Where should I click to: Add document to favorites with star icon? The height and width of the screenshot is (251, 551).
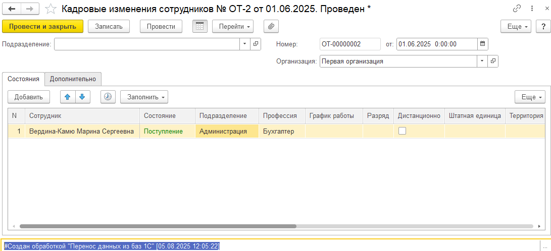(x=51, y=9)
